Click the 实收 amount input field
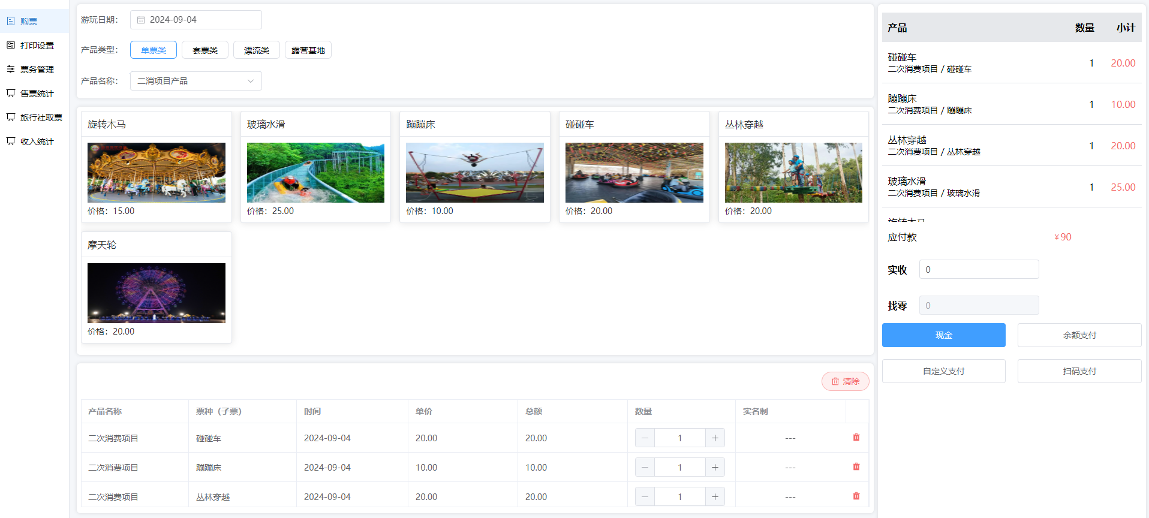 (x=979, y=269)
